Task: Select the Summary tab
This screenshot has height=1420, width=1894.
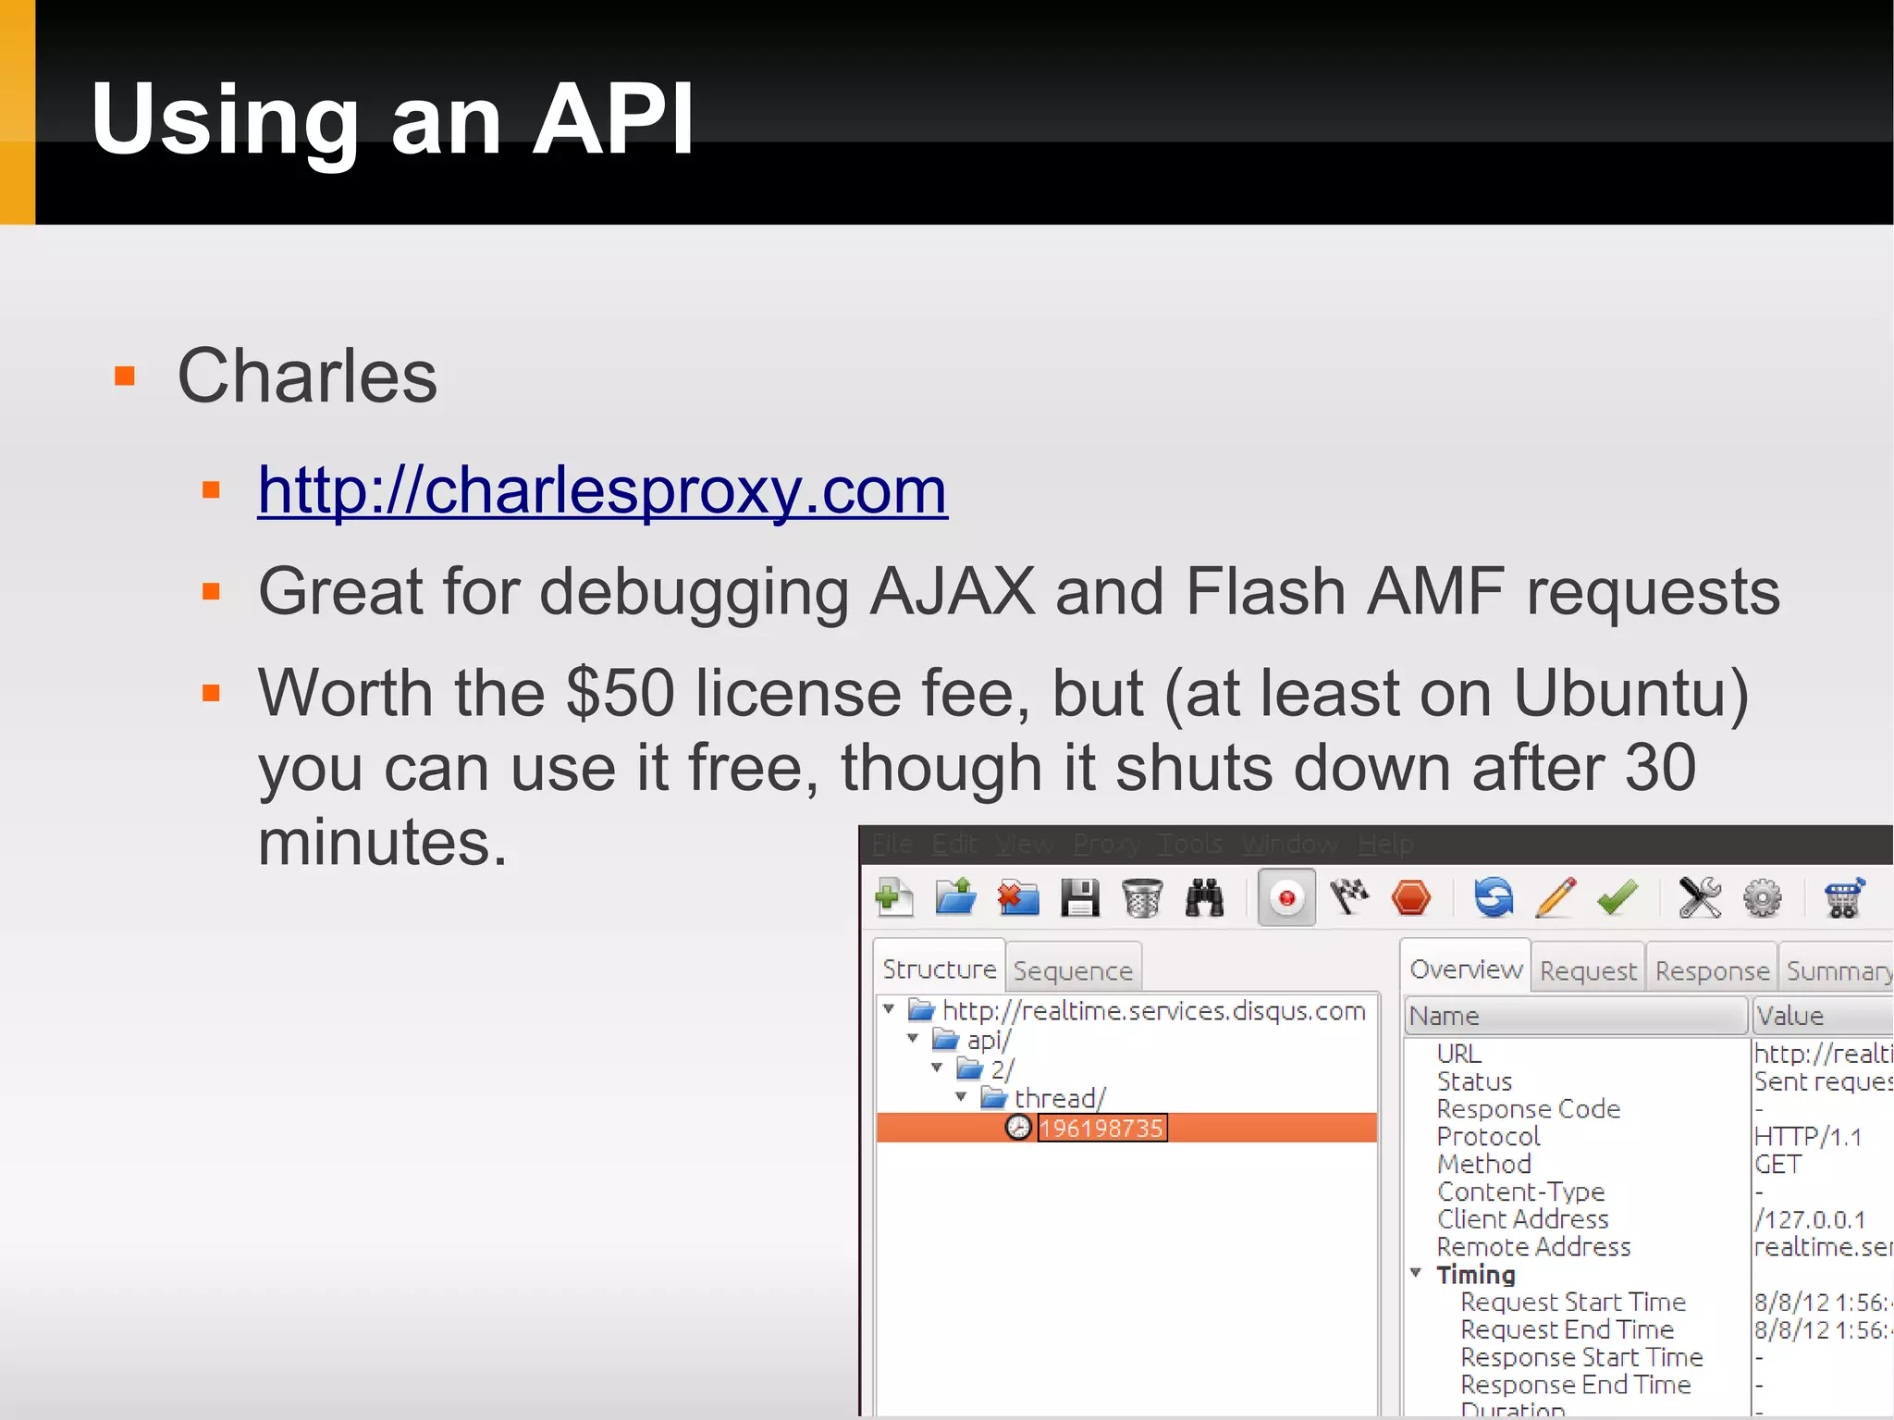Action: tap(1838, 969)
